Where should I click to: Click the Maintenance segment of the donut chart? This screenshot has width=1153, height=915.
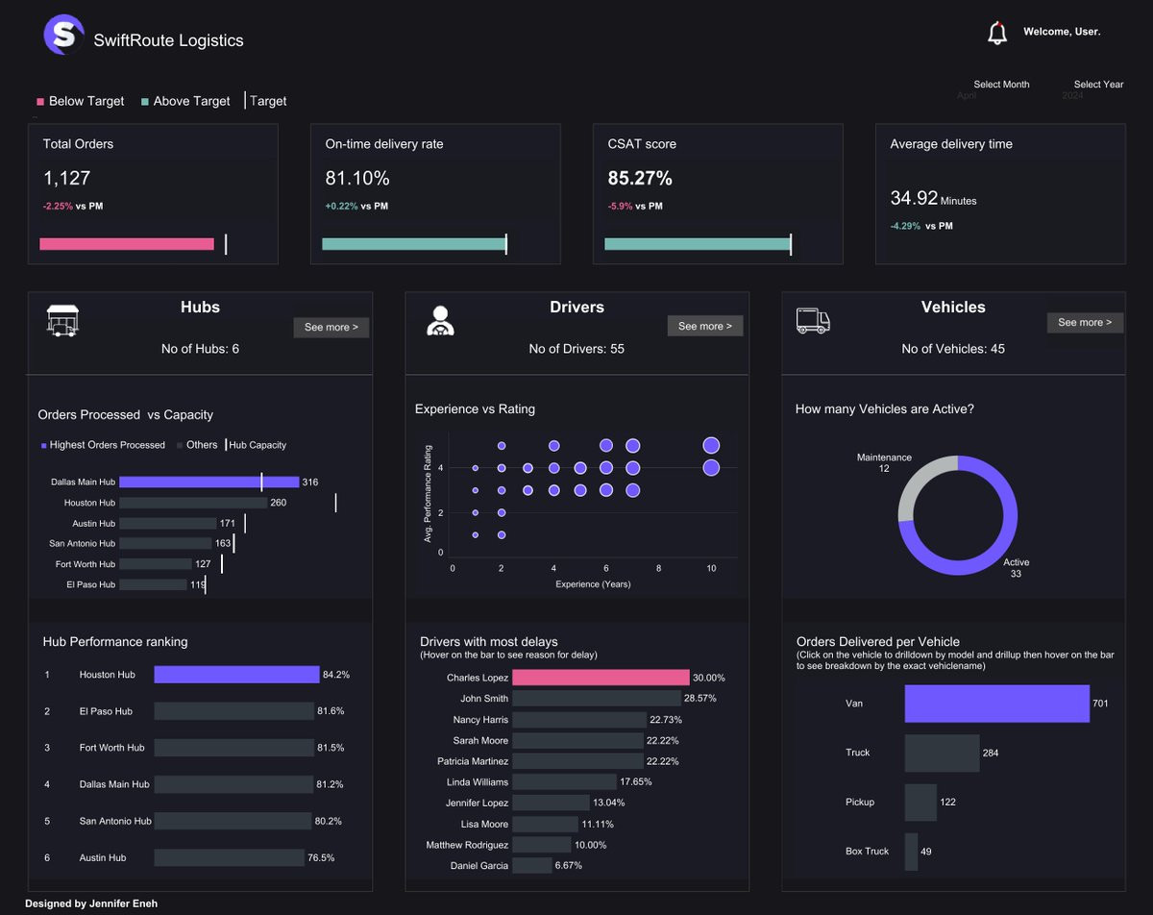(912, 487)
